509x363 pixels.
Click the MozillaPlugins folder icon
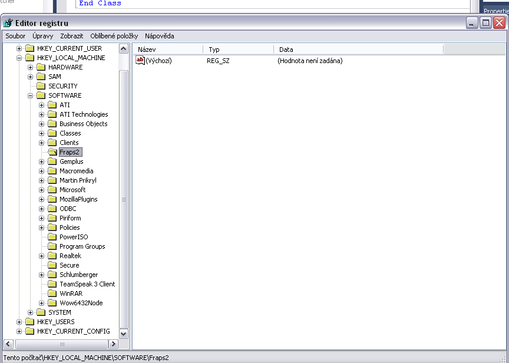52,199
